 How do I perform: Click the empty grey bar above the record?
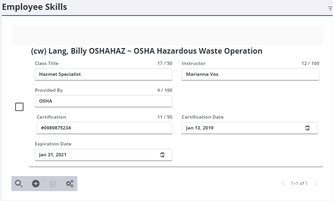point(167,35)
